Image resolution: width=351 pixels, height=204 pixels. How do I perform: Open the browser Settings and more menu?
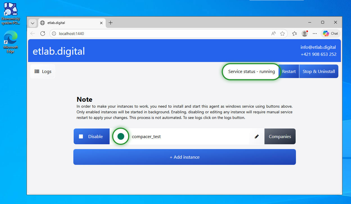(315, 34)
